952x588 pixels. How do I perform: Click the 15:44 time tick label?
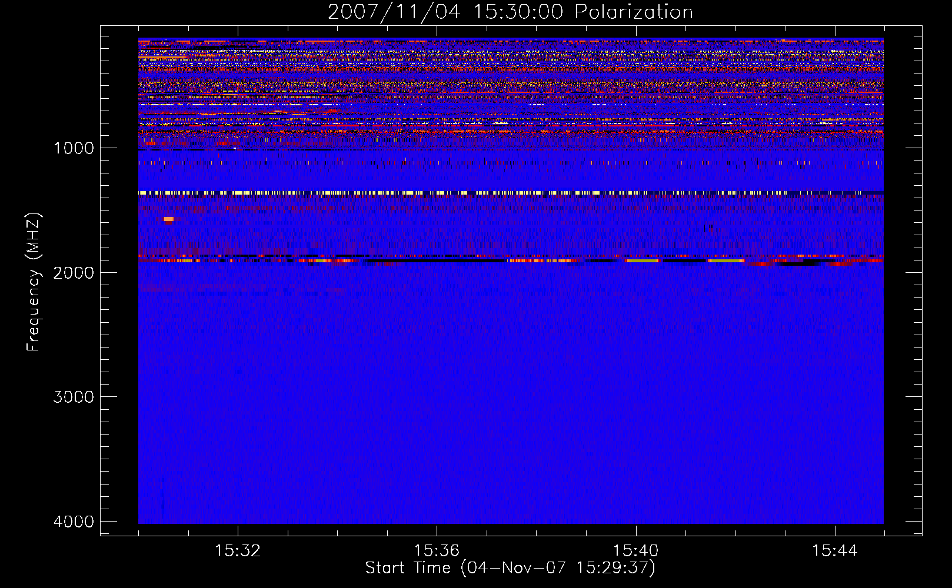tap(835, 551)
